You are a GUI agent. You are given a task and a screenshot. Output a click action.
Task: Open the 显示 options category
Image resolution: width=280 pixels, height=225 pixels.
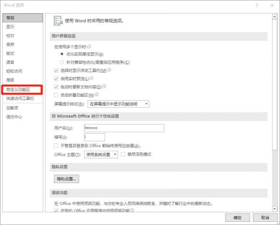point(23,27)
